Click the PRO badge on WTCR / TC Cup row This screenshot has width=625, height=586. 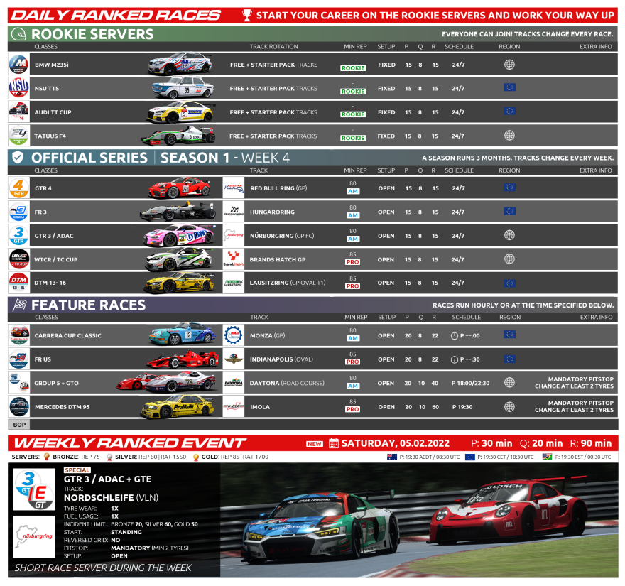point(353,263)
